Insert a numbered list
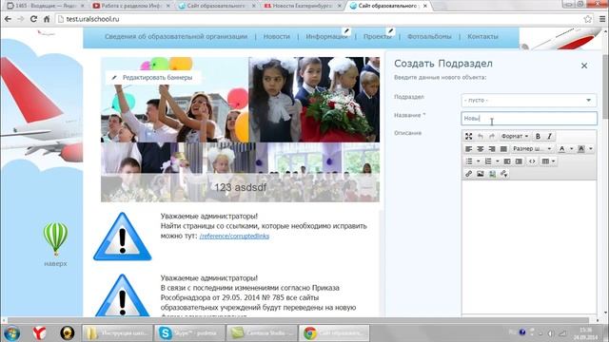 click(488, 161)
